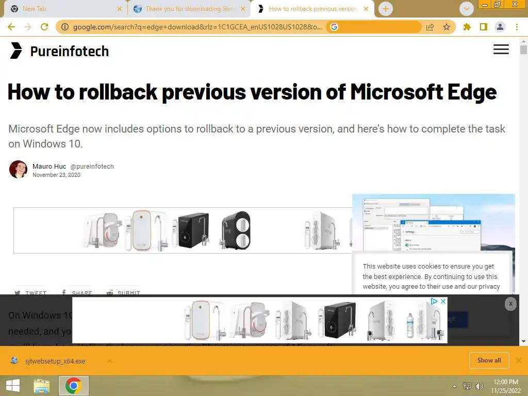Screen dimensions: 528x396
Task: Click the address bar URL field
Action: [197, 27]
